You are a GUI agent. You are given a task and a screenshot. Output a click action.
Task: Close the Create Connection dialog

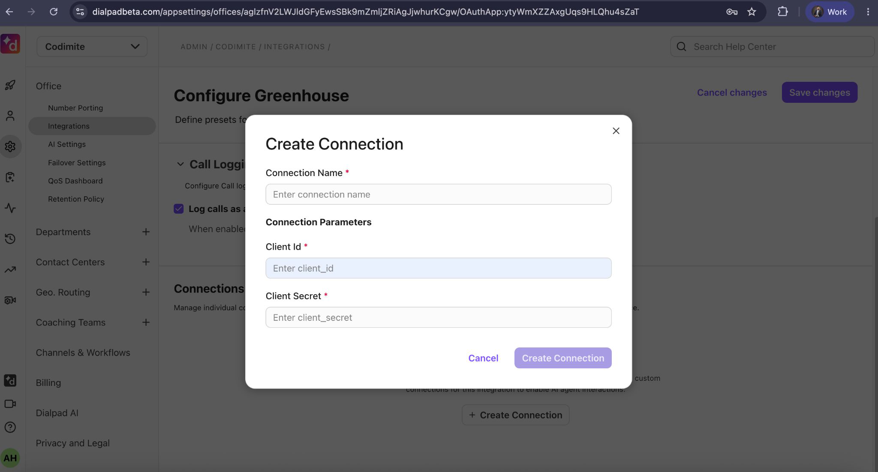[x=616, y=131]
